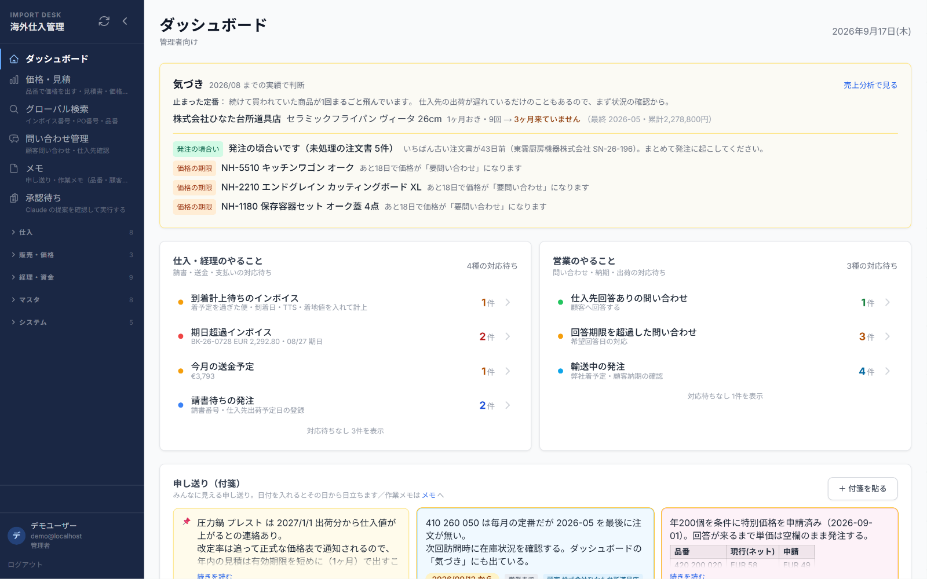The image size is (927, 579).
Task: Open 到着計上待ちのインボイス row arrow
Action: pos(508,302)
